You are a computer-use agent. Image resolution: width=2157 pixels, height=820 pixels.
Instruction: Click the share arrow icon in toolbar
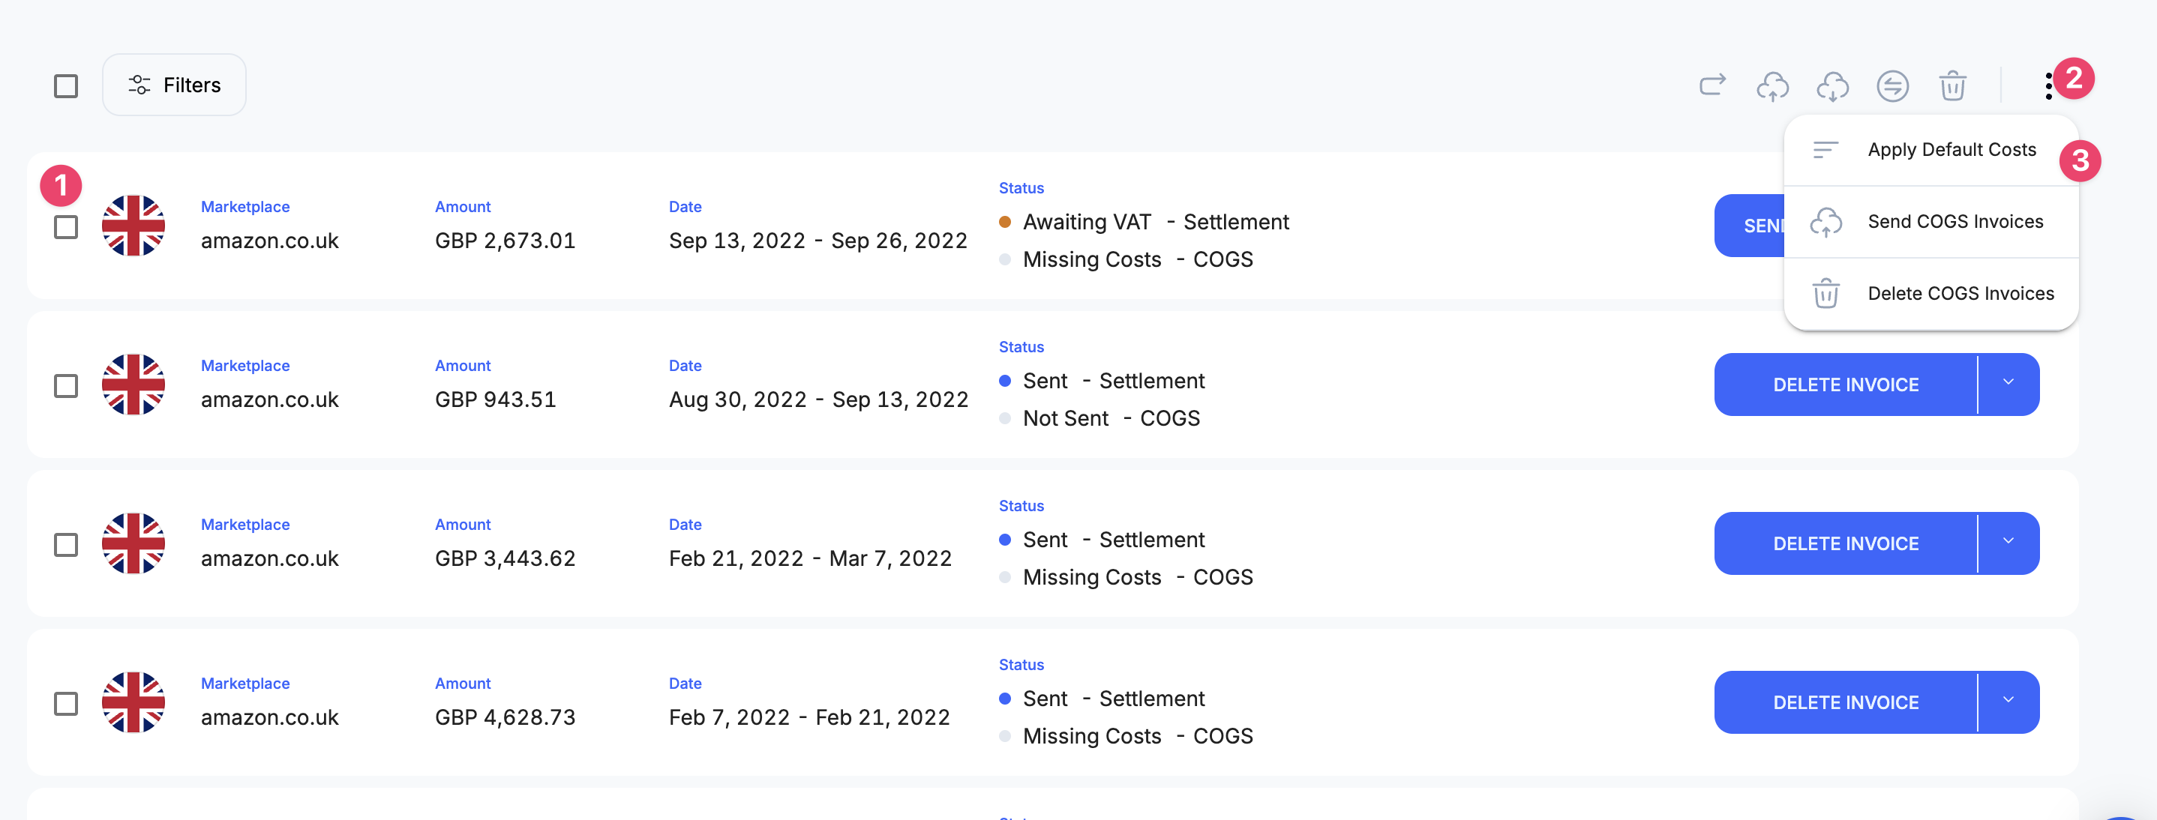1712,85
